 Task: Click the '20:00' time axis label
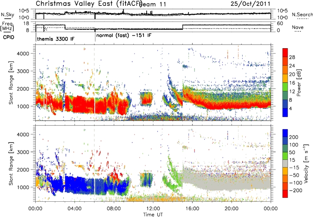[x=231, y=209]
